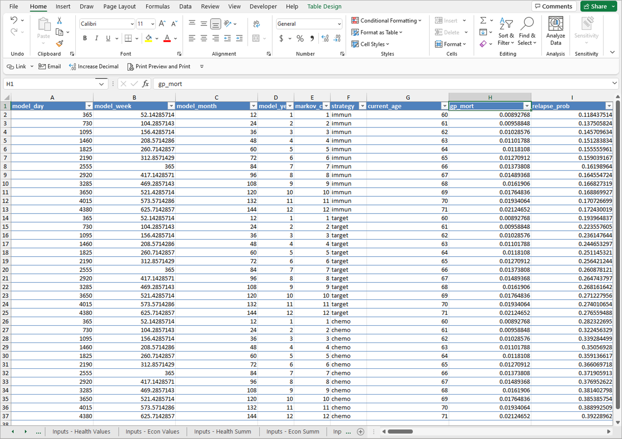Click the Increase Decimal ribbon icon
This screenshot has width=622, height=439.
tap(325, 39)
